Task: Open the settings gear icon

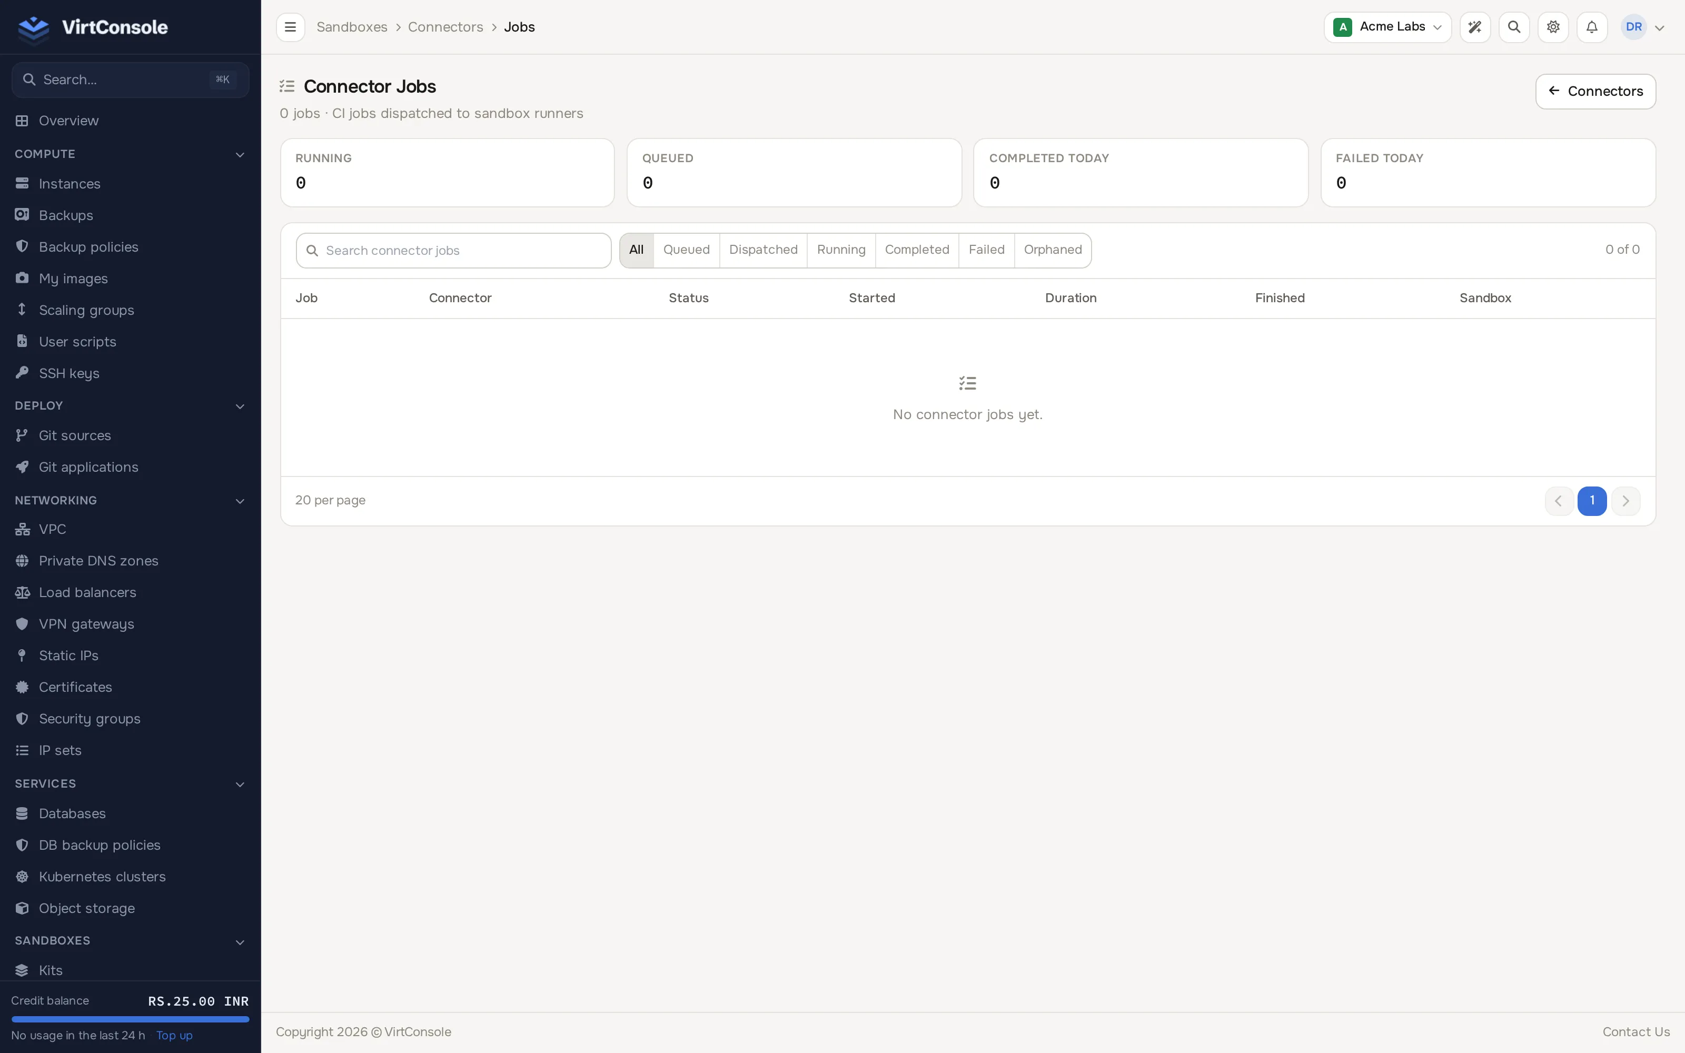Action: click(1553, 27)
